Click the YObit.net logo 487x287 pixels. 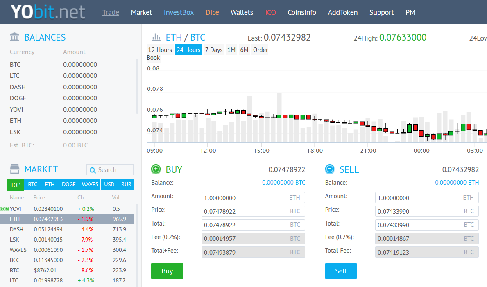tap(48, 12)
